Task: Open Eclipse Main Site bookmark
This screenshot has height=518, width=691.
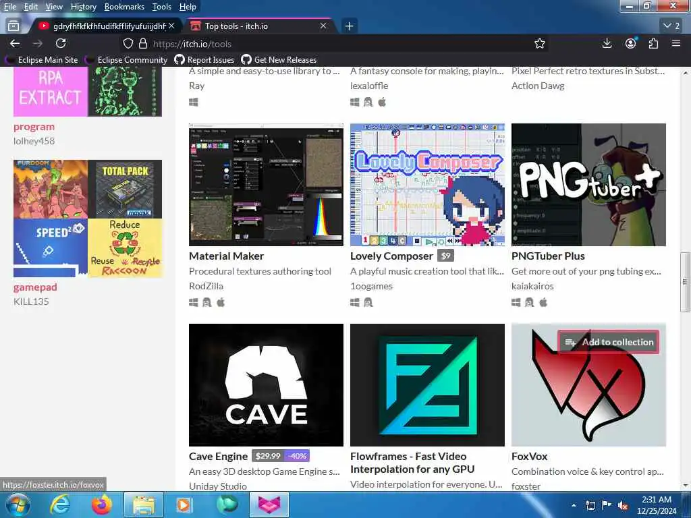Action: [42, 60]
